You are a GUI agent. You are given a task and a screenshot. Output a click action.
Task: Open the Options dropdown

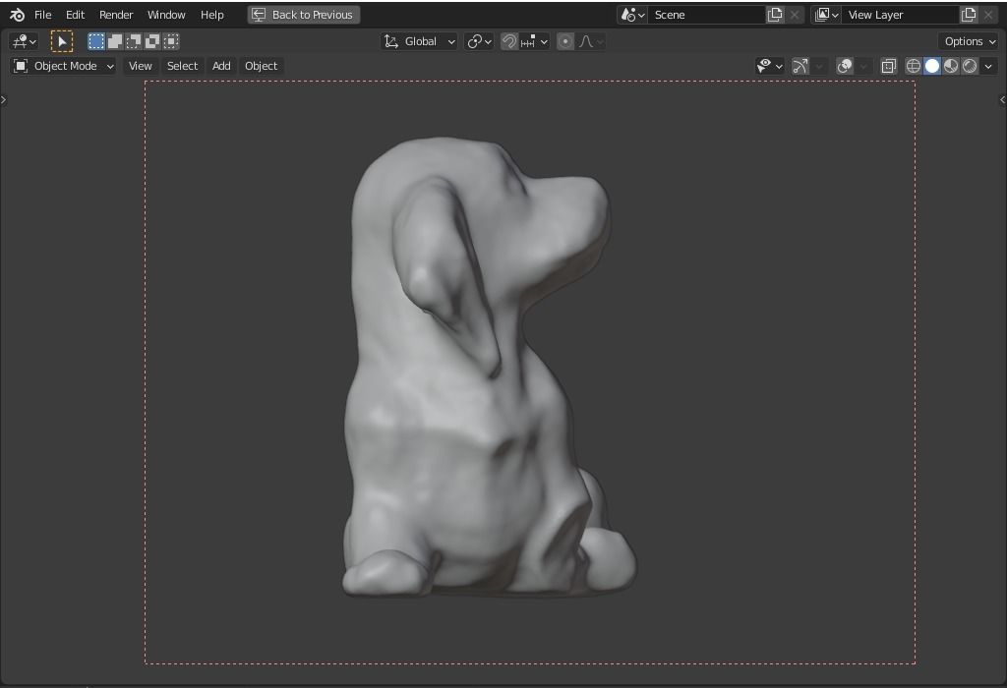969,41
